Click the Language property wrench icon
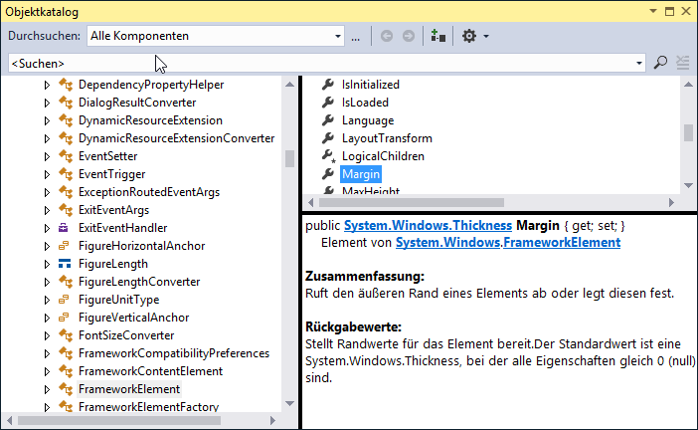The width and height of the screenshot is (698, 430). pos(328,119)
